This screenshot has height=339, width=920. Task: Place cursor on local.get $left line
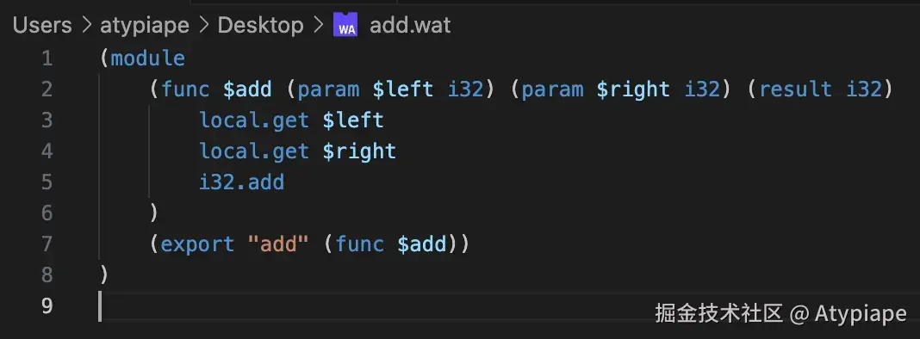(x=292, y=120)
